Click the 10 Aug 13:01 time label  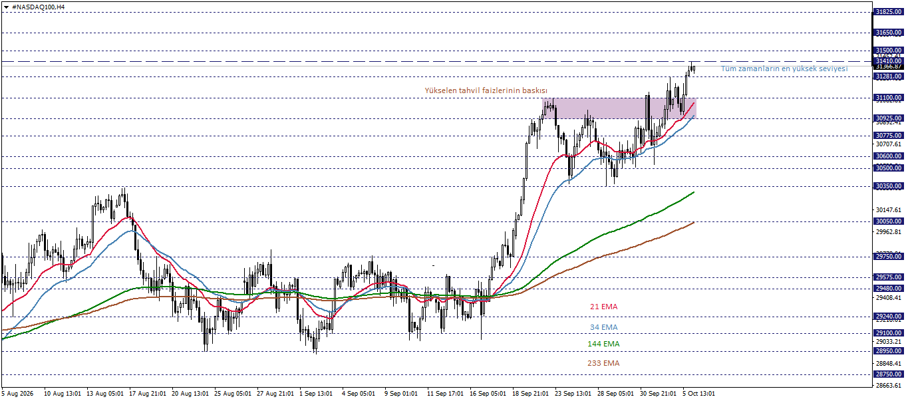click(x=63, y=394)
